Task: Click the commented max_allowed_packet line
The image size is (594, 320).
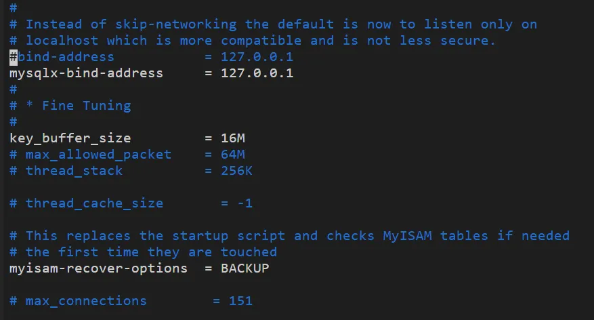Action: 127,155
